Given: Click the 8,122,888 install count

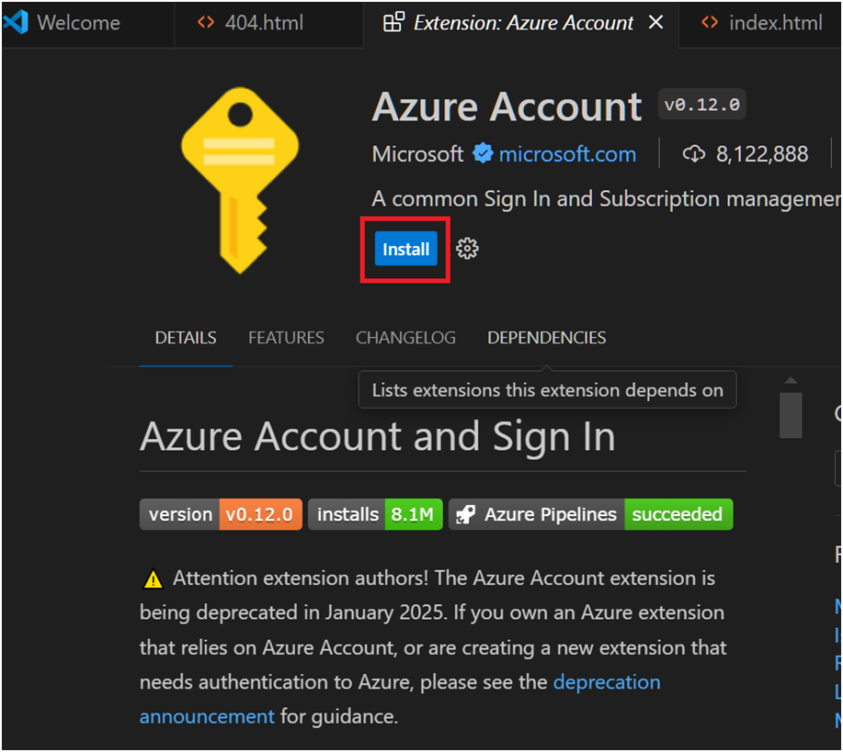Looking at the screenshot, I should click(x=762, y=154).
